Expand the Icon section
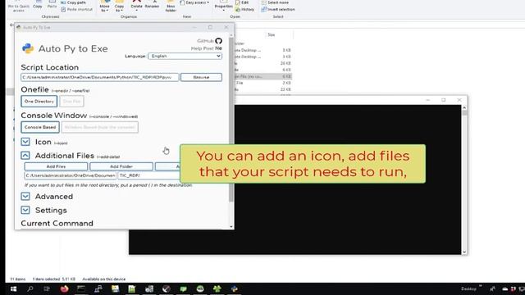525x295 pixels. (x=25, y=142)
